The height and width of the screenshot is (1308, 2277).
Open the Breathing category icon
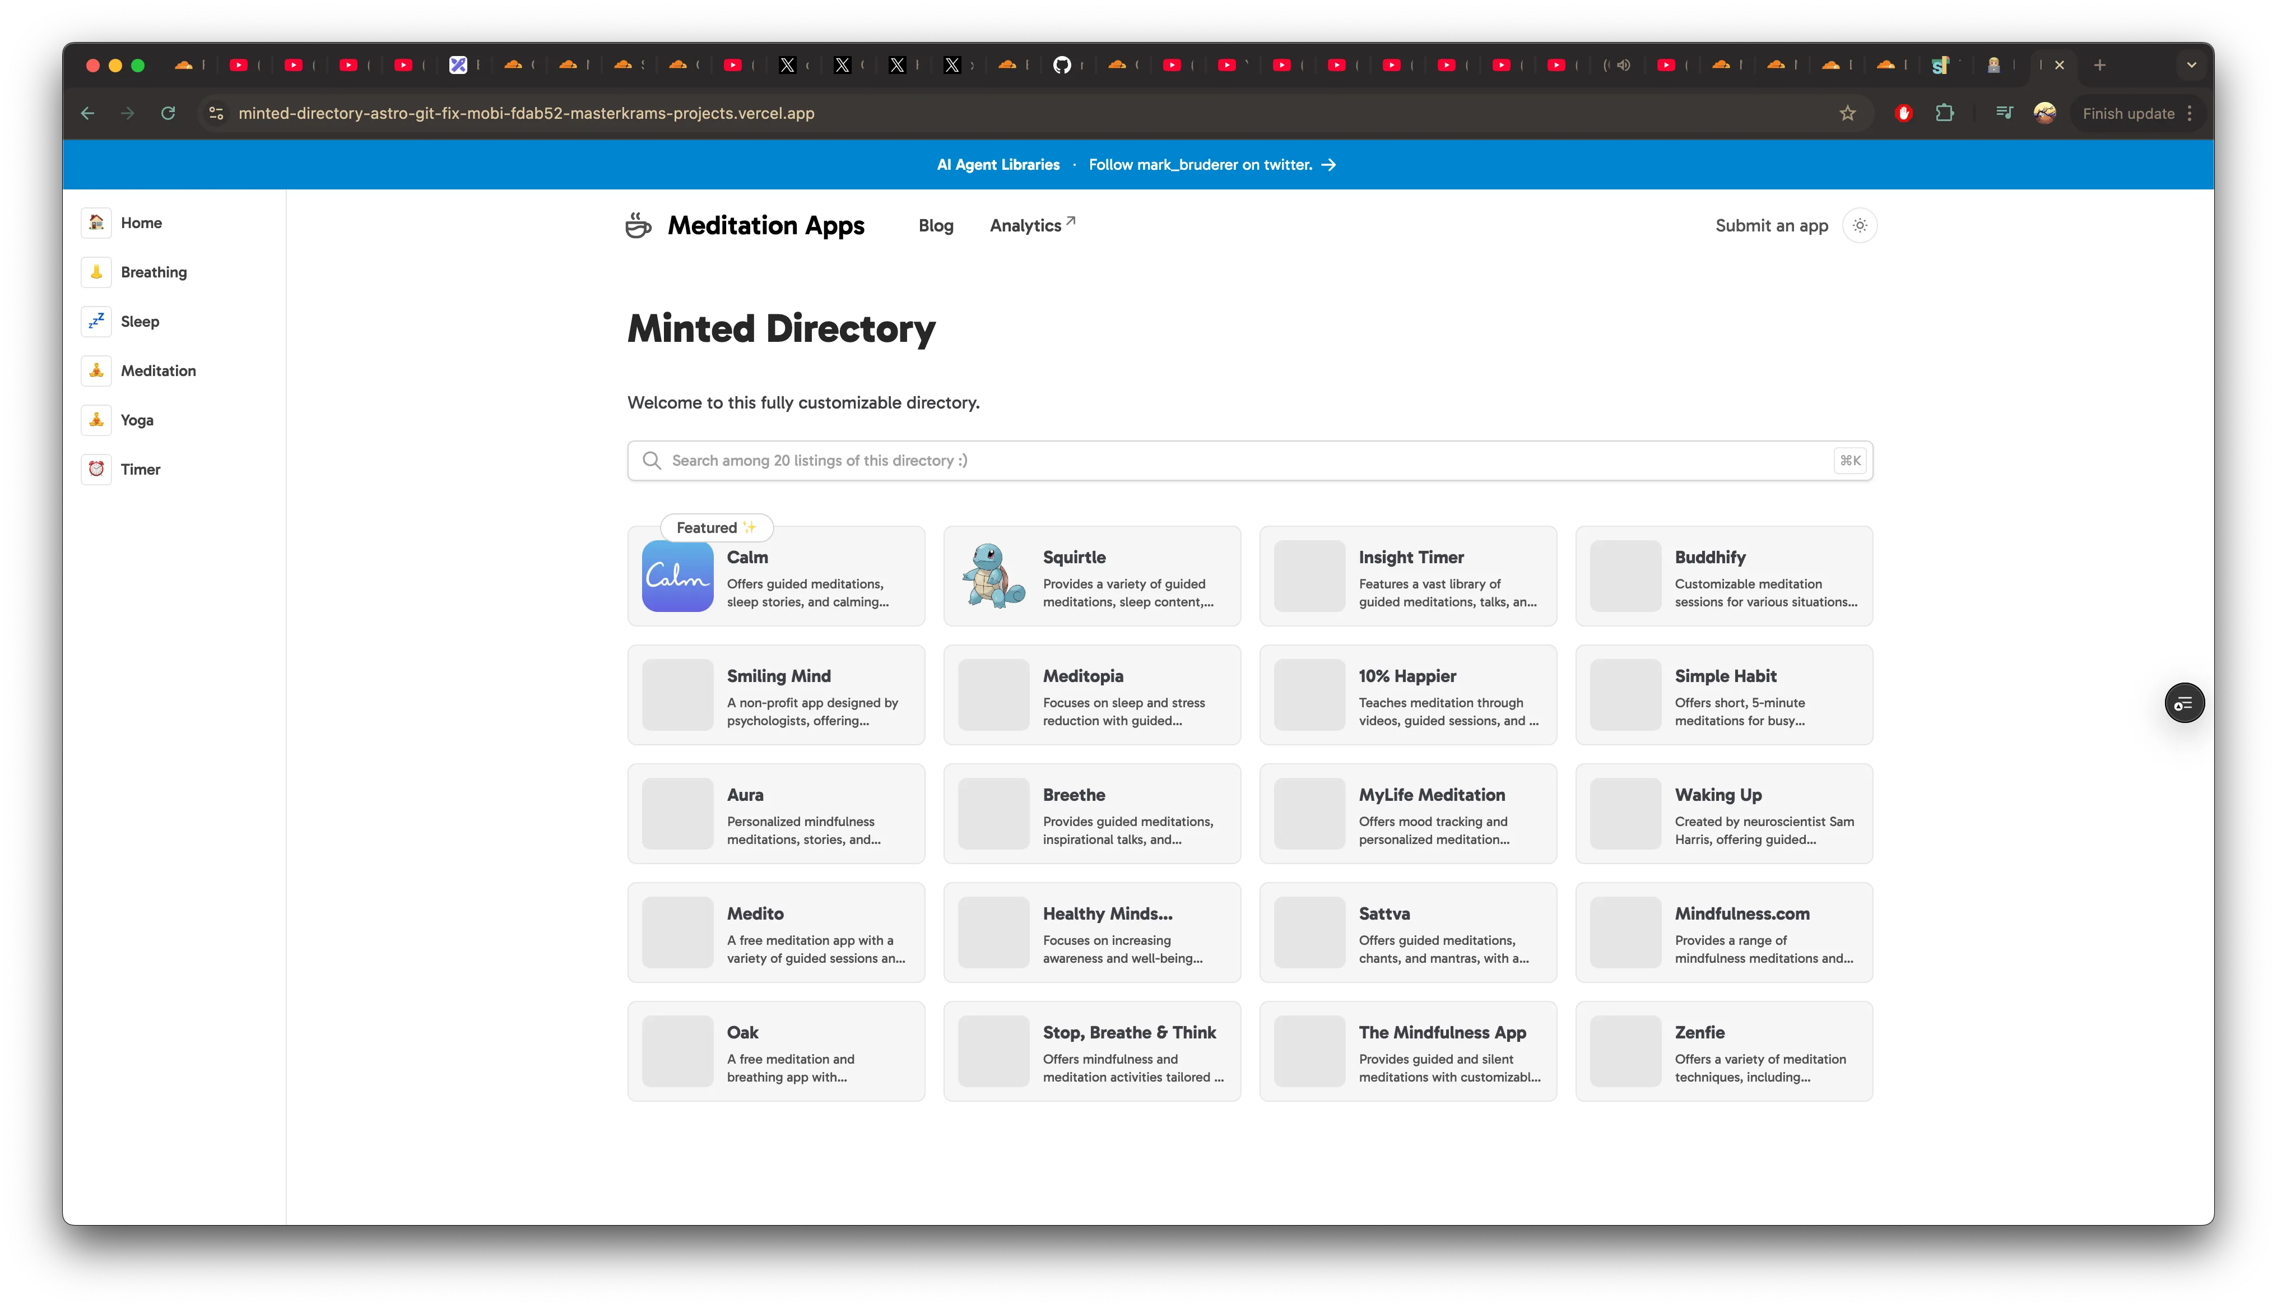click(x=96, y=272)
